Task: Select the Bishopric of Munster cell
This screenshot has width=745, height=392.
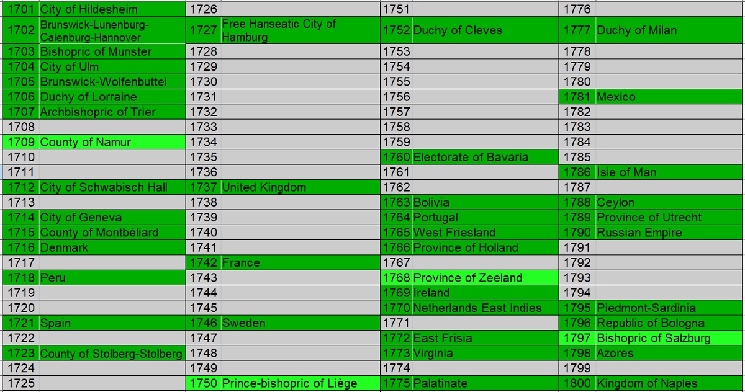Action: (x=112, y=51)
